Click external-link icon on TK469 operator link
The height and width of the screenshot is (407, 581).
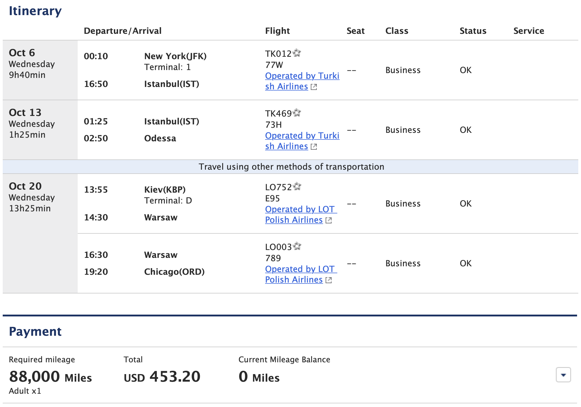(x=314, y=147)
